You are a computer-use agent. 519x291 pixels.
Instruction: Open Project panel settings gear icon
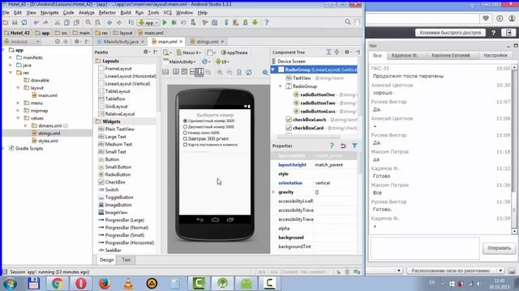[77, 41]
